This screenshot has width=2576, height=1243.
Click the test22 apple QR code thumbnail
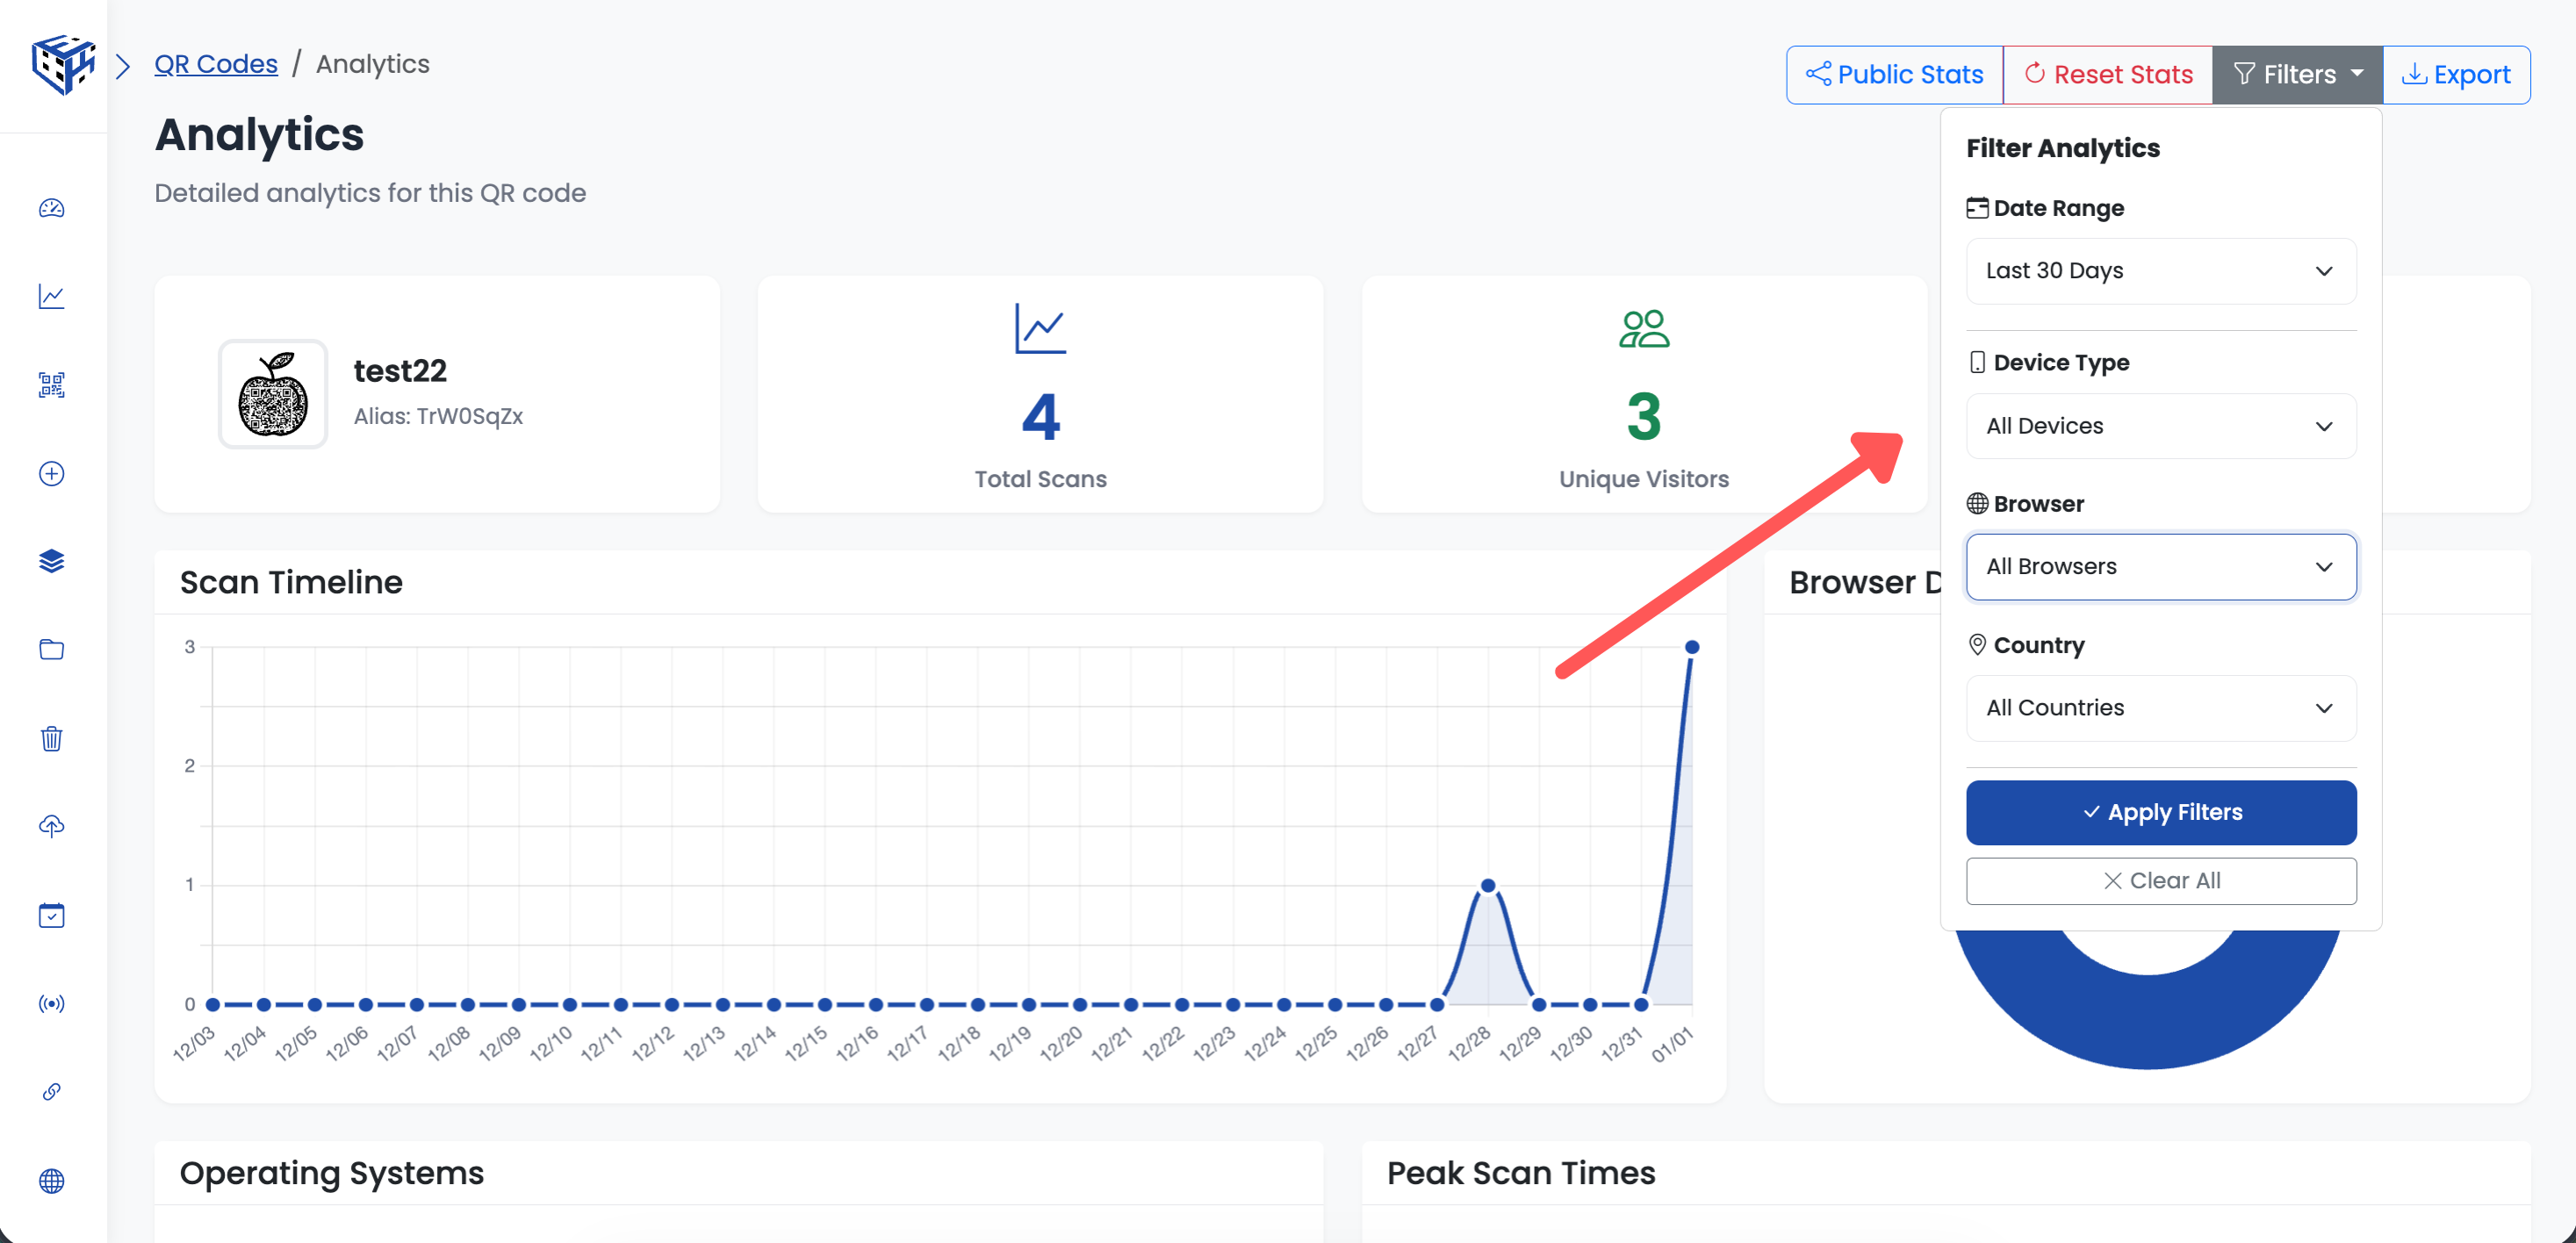pyautogui.click(x=273, y=394)
